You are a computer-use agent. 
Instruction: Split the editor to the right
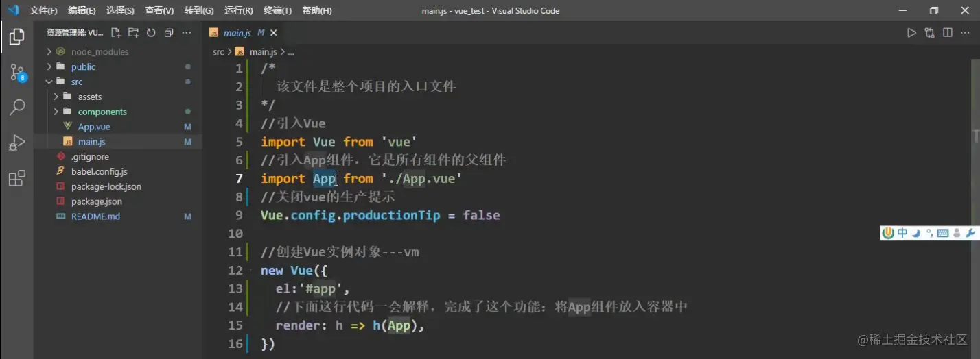(948, 32)
